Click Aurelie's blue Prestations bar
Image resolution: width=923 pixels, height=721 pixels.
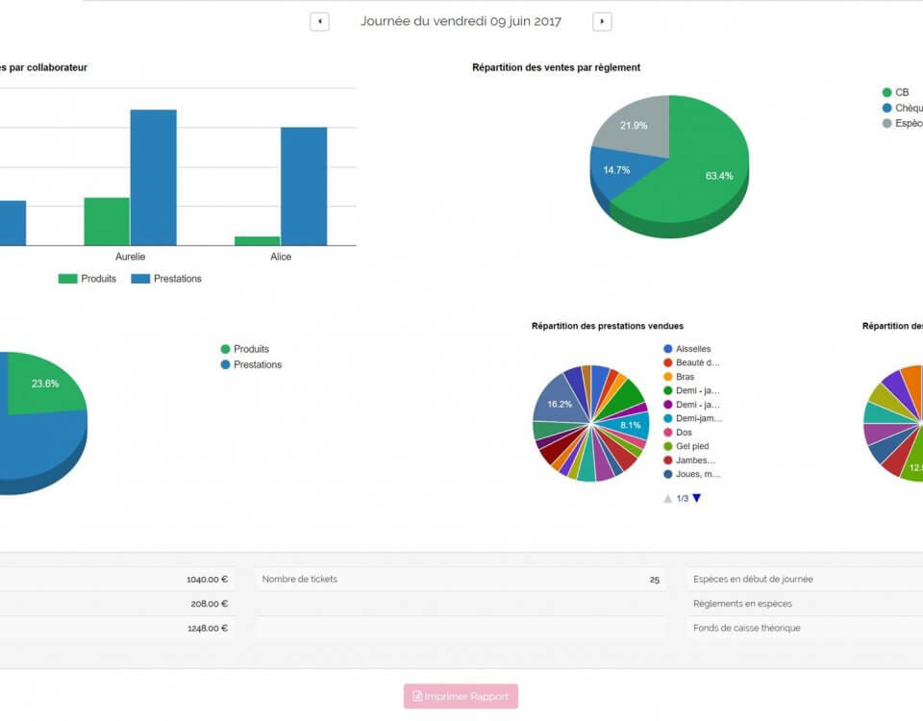pyautogui.click(x=153, y=178)
